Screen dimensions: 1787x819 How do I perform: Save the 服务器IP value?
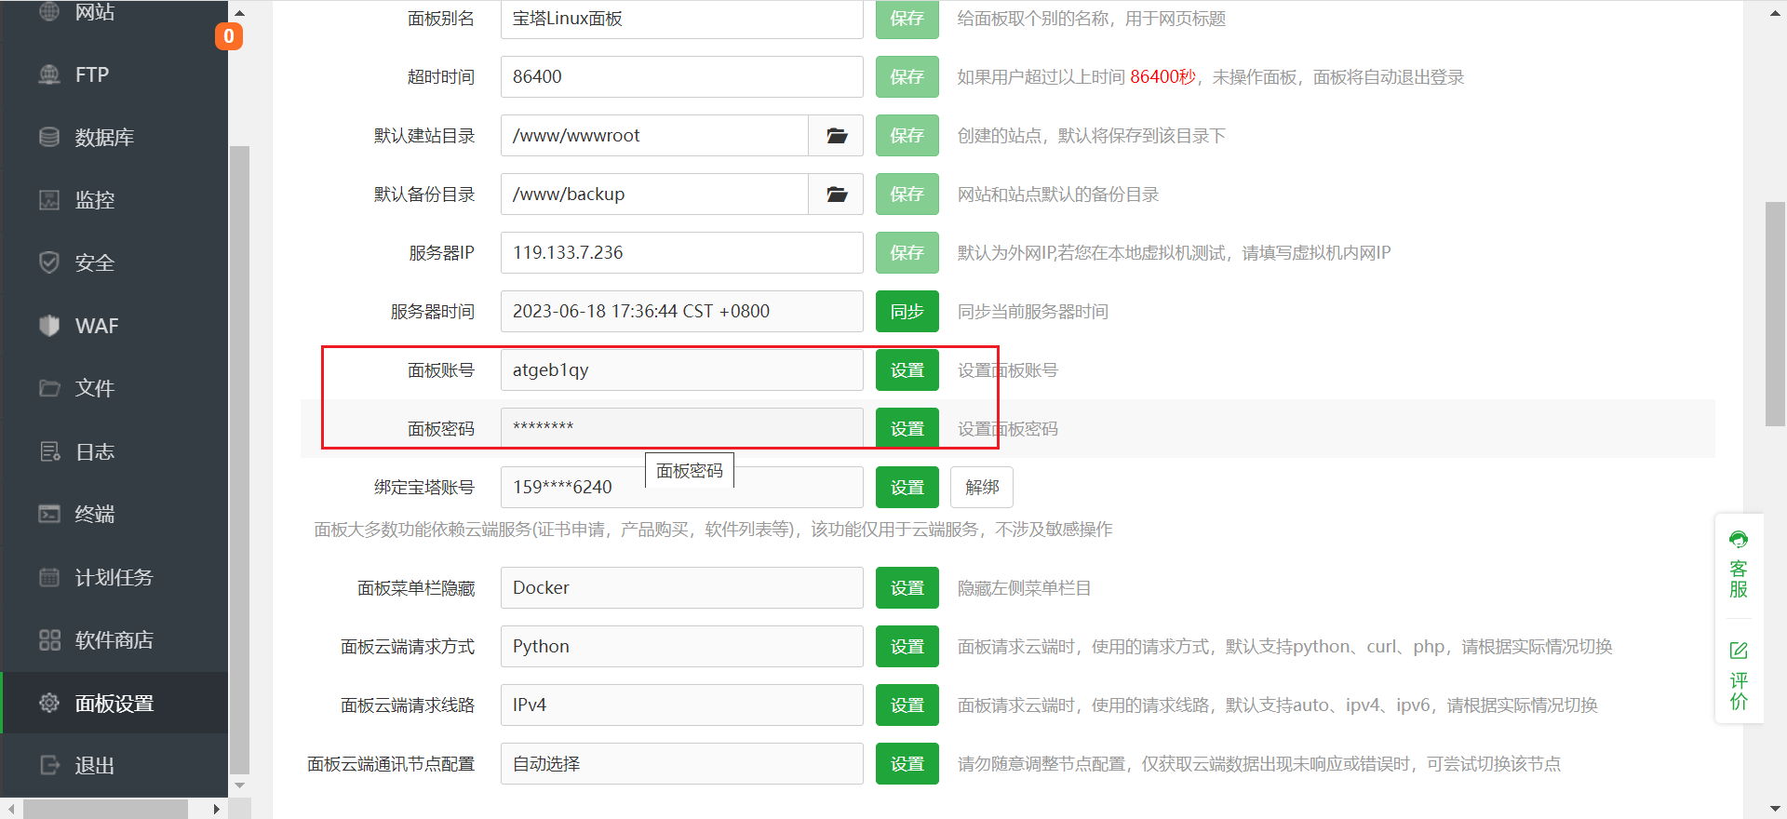coord(907,253)
